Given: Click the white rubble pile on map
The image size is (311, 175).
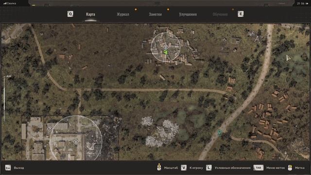Looking at the screenshot, I should pyautogui.click(x=161, y=132).
